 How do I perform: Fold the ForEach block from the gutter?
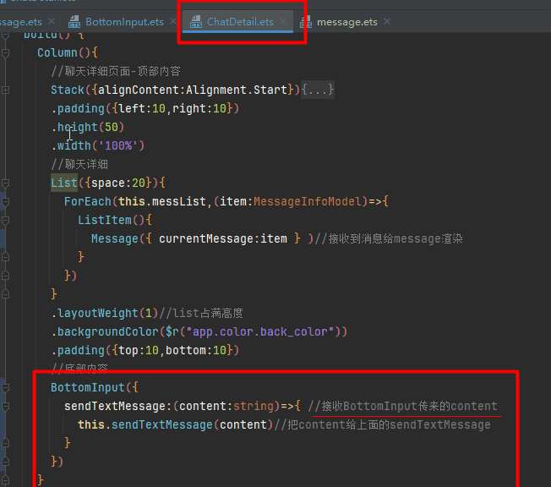coord(5,201)
